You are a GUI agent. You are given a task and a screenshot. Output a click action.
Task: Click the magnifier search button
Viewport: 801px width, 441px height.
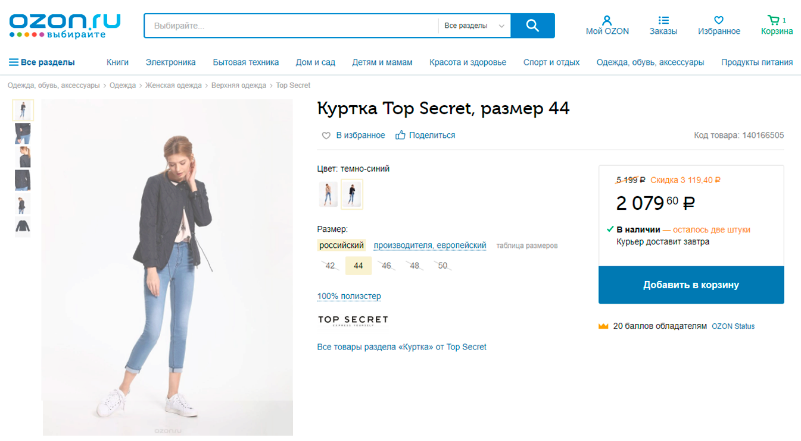(x=532, y=26)
